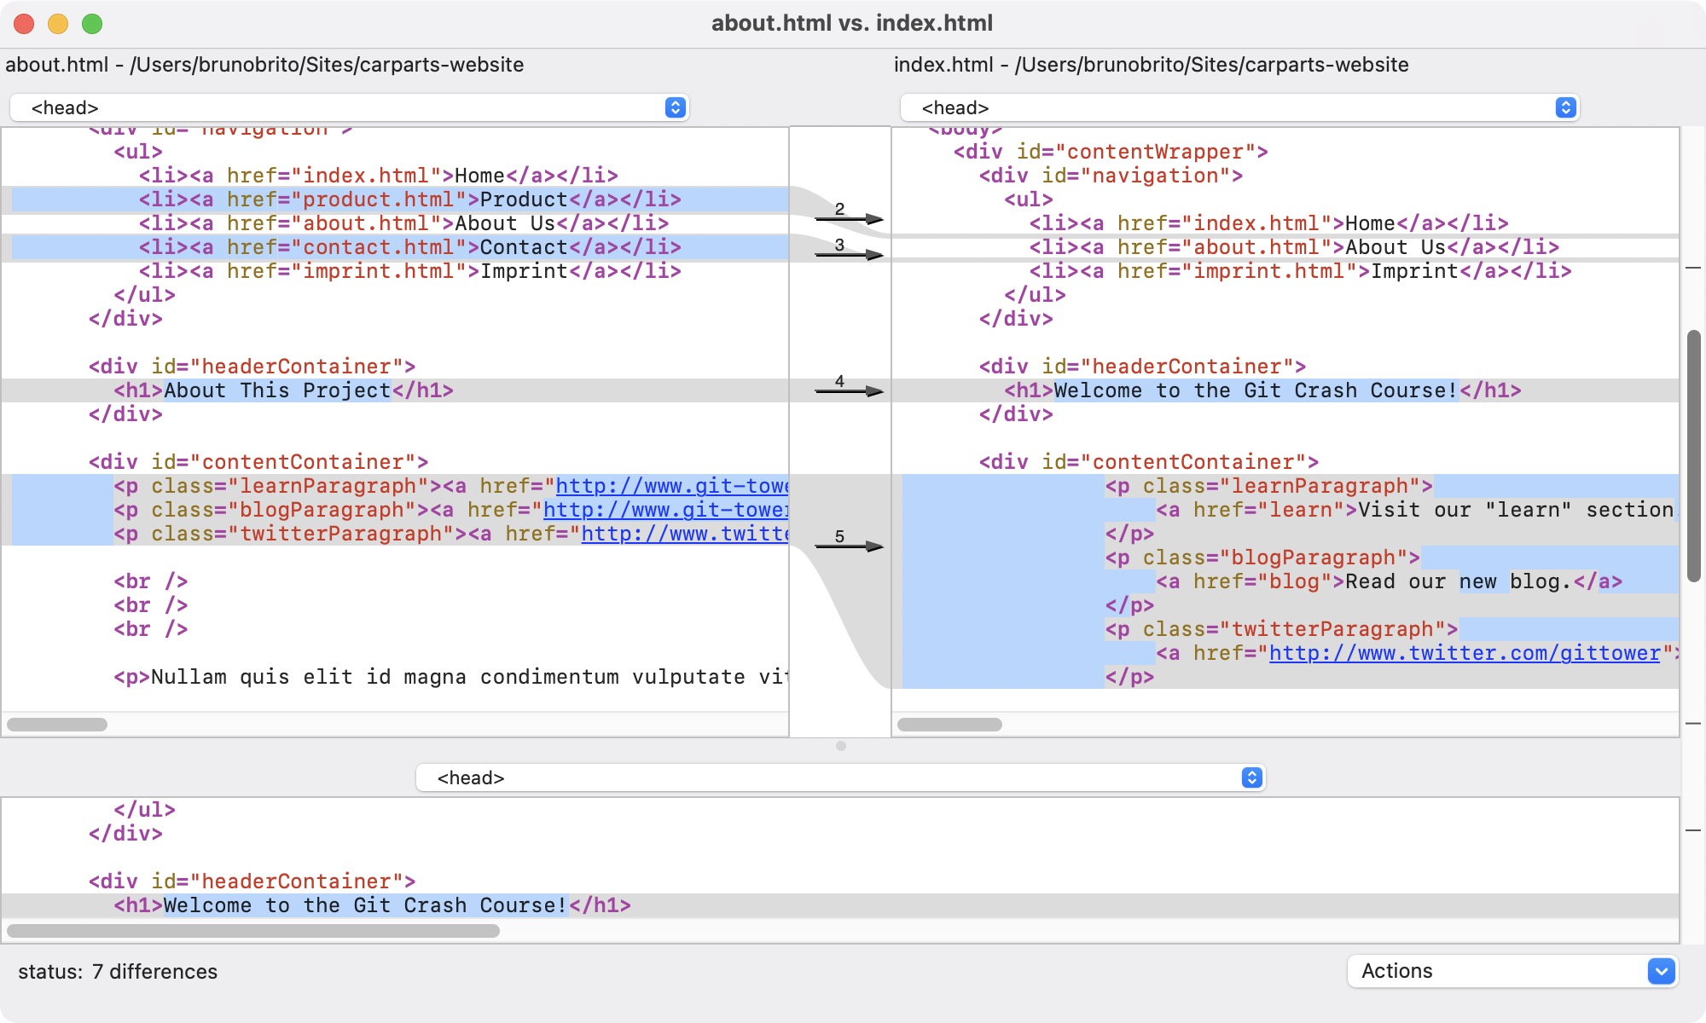Apply merge arrow for difference 3
Image resolution: width=1706 pixels, height=1023 pixels.
850,255
